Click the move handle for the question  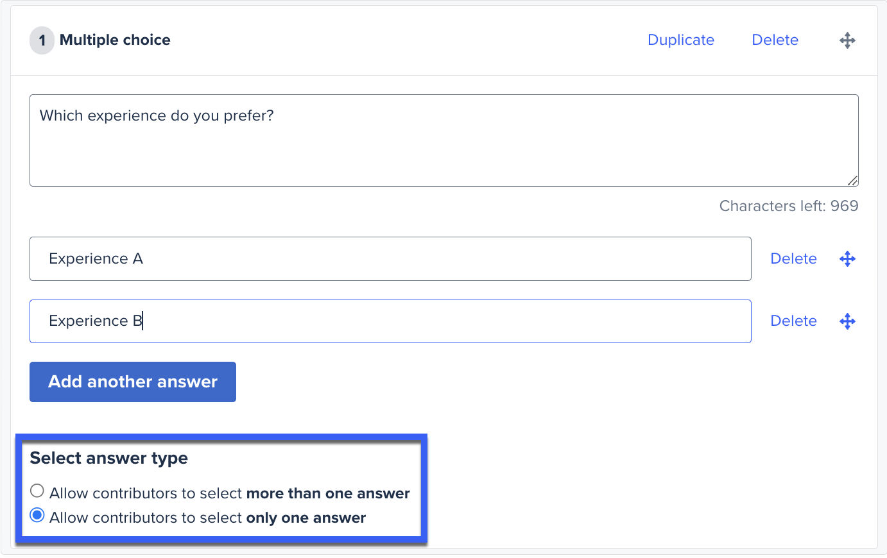coord(847,40)
